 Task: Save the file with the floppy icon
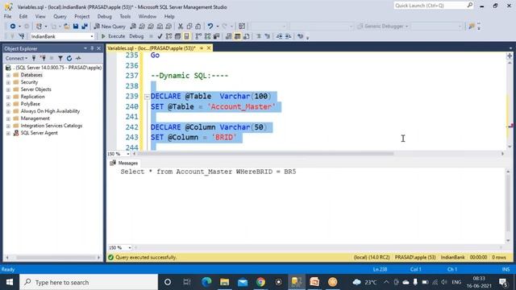76,27
